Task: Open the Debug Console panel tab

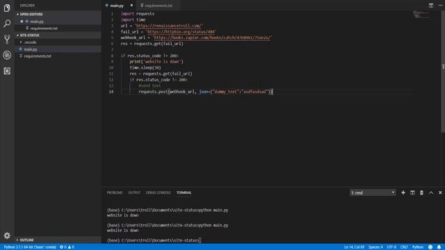Action: (x=159, y=193)
